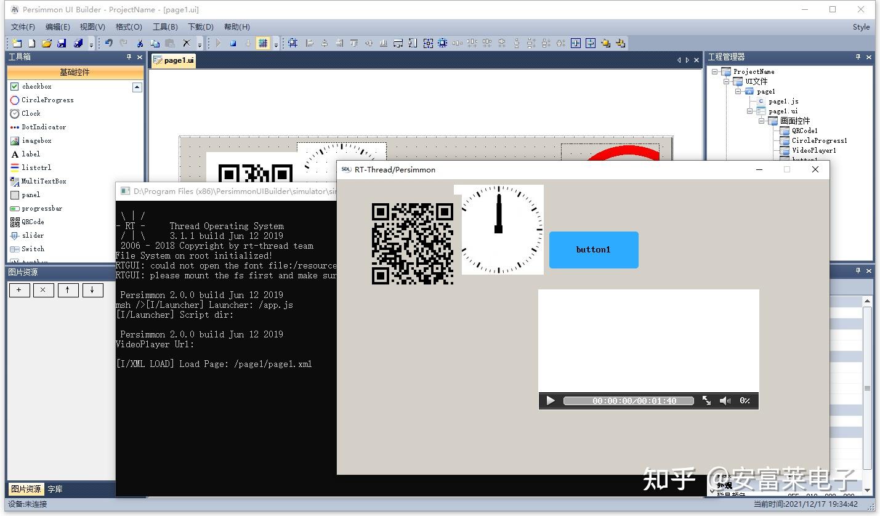Toggle the grid display toolbar button
The width and height of the screenshot is (880, 516).
[x=264, y=43]
